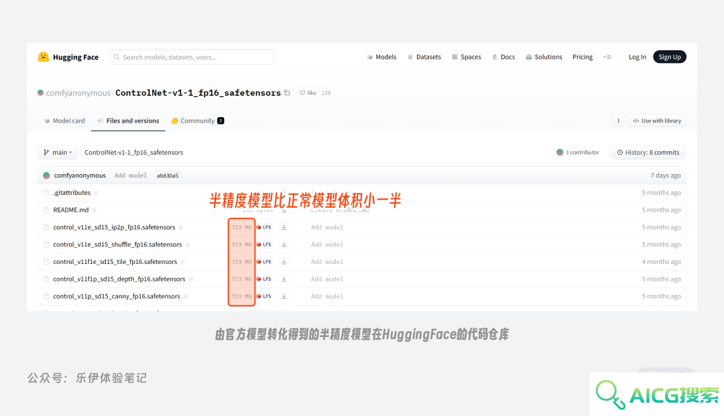Open the README.md file
724x416 pixels.
coord(70,210)
